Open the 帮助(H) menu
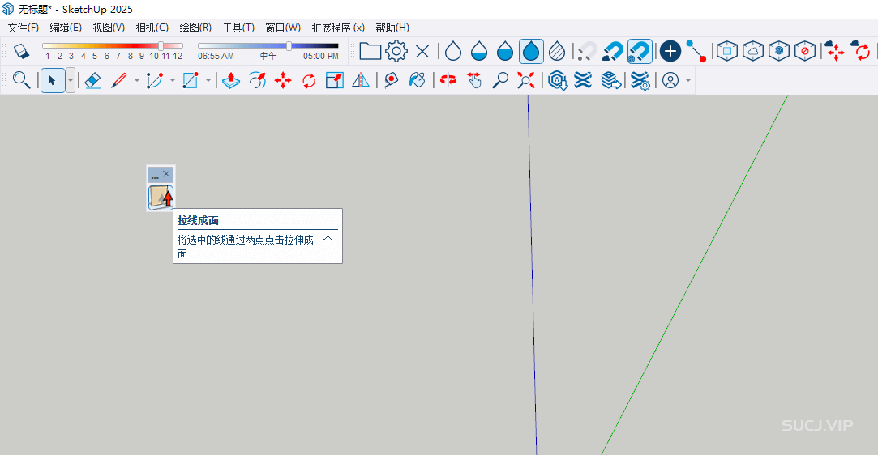 point(392,28)
